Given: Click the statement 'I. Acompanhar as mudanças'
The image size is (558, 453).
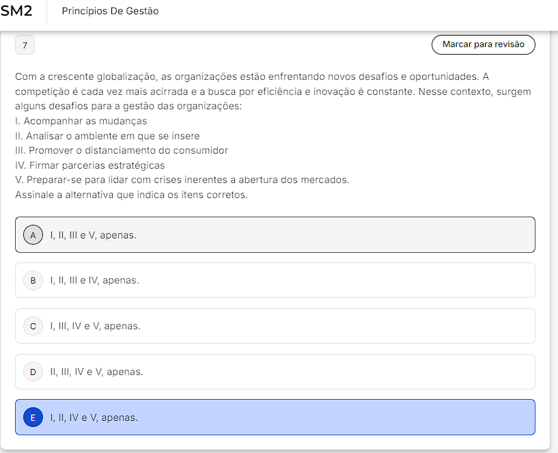Looking at the screenshot, I should [81, 121].
